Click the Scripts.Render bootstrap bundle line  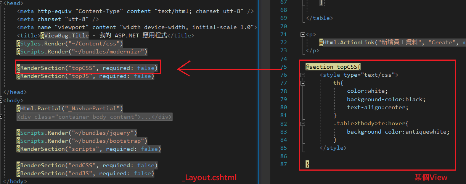pos(82,141)
